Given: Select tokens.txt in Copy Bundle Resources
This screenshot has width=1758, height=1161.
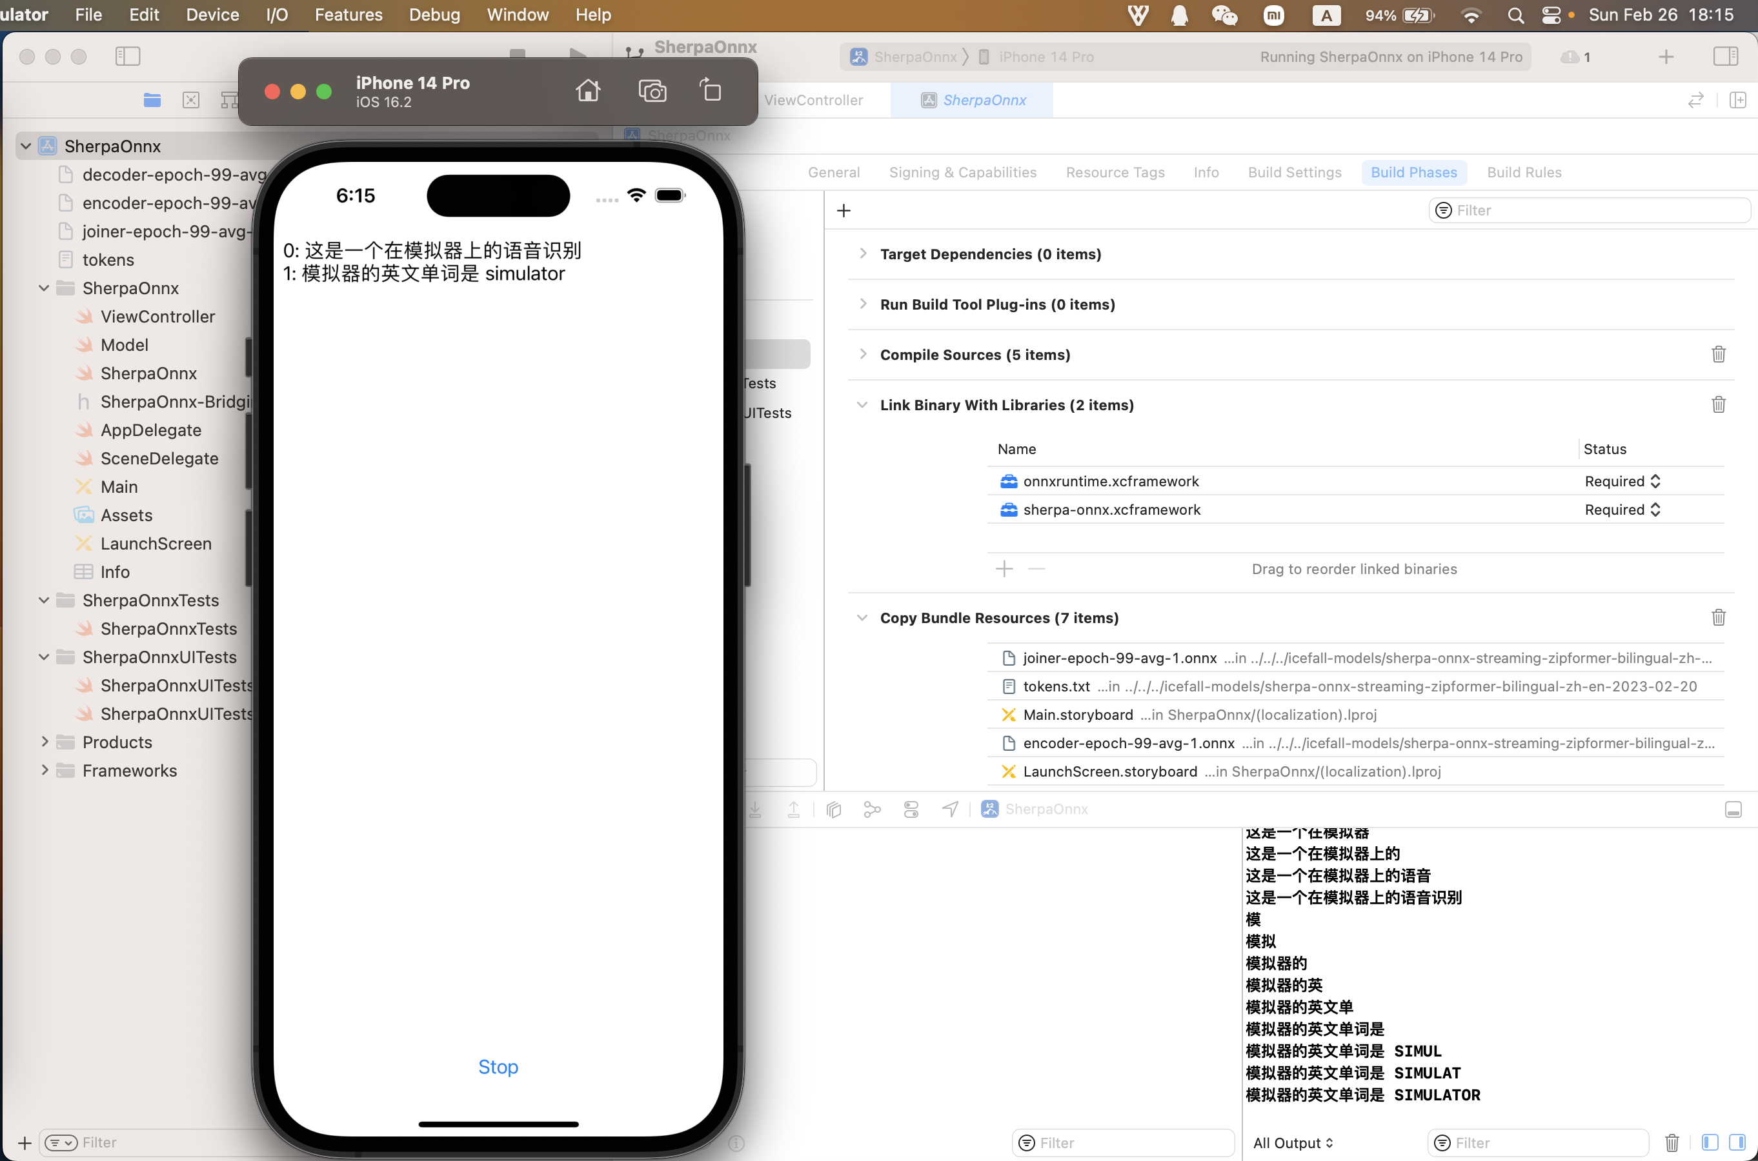Looking at the screenshot, I should [x=1355, y=686].
